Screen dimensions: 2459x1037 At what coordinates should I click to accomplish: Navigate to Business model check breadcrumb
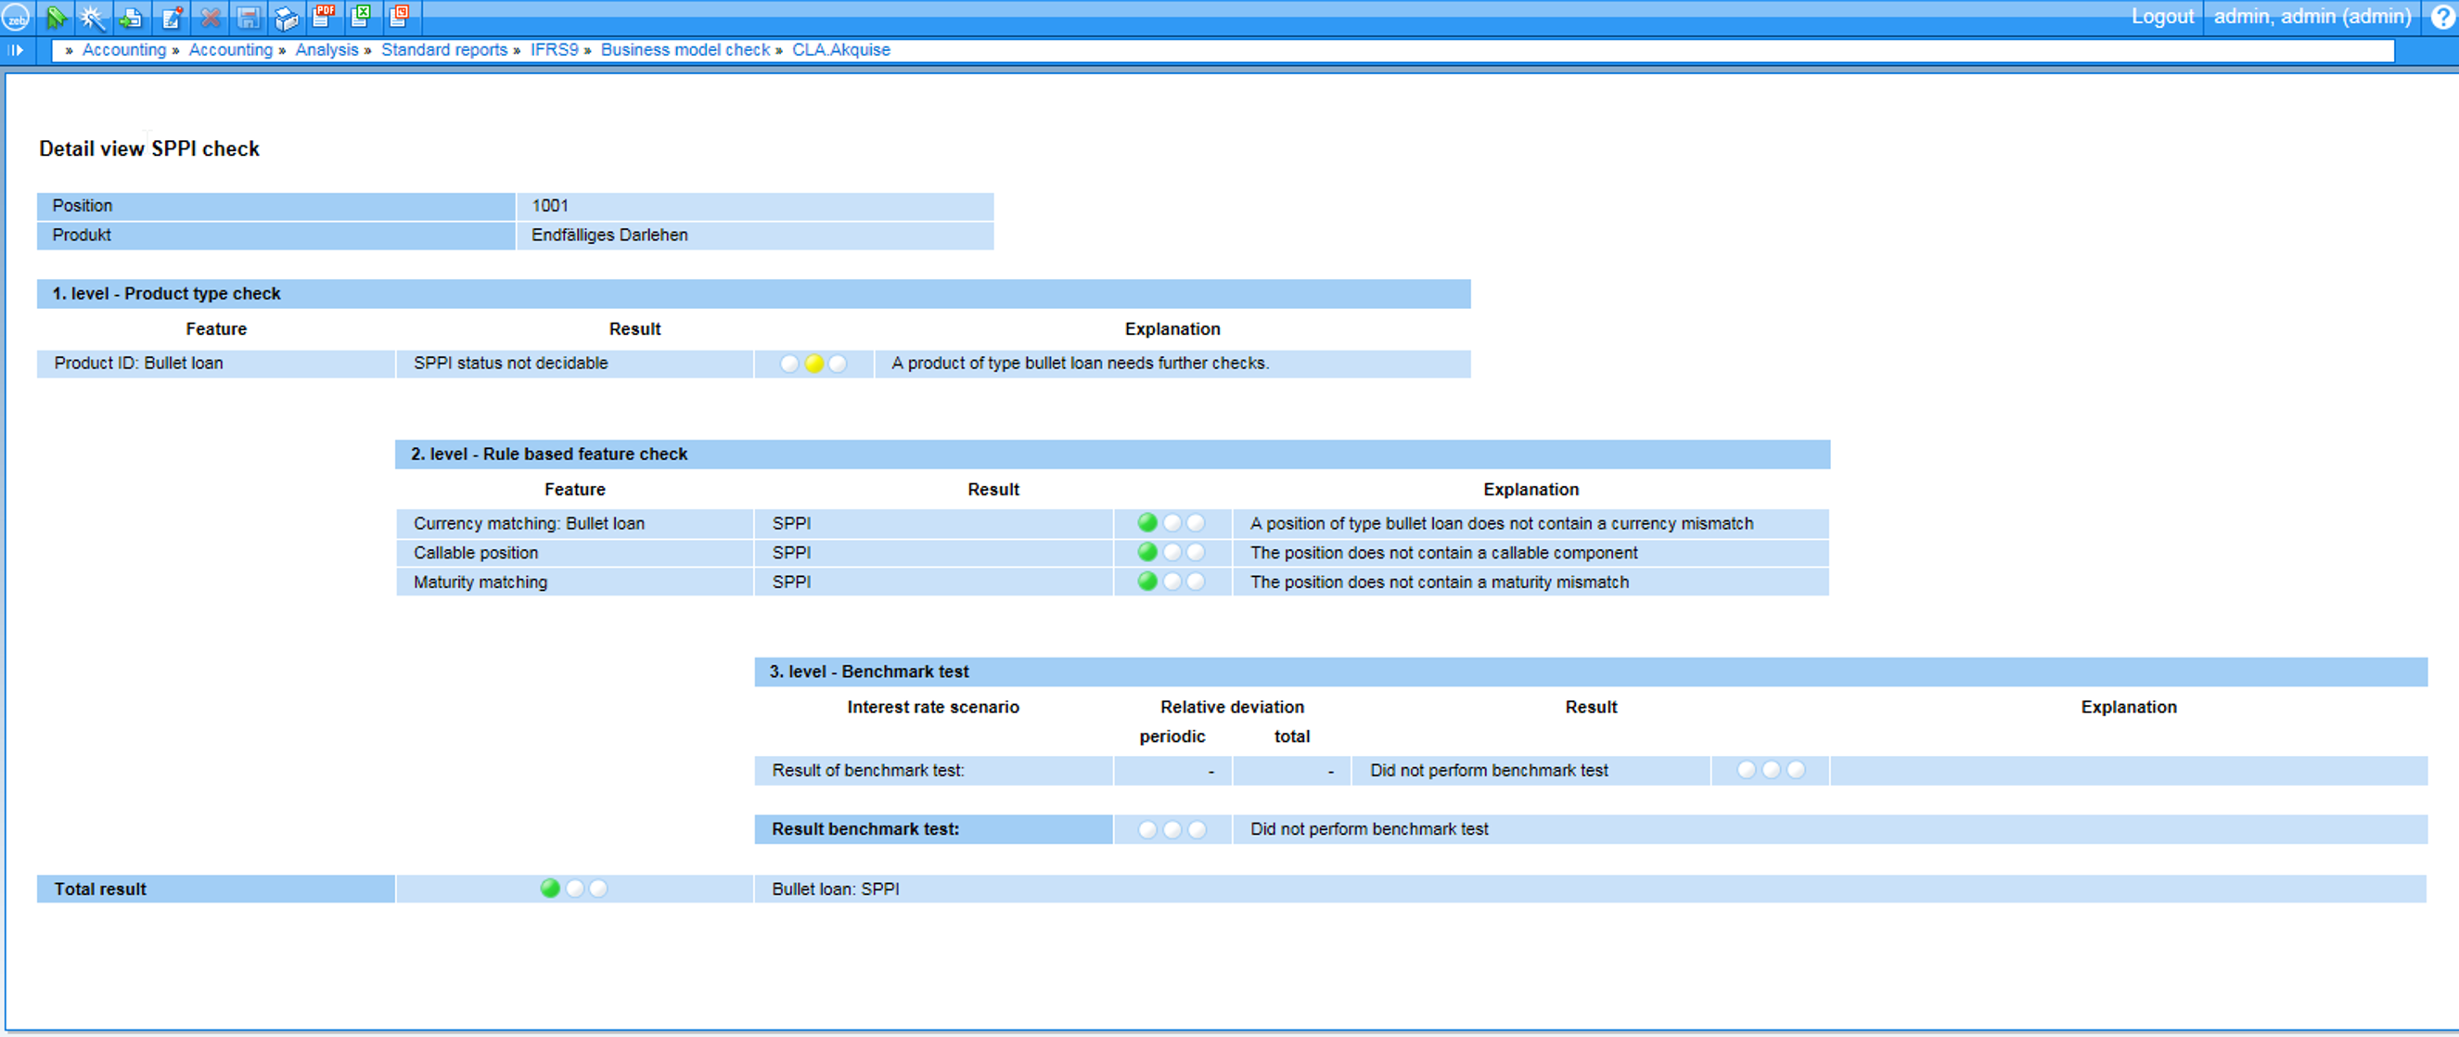click(685, 50)
